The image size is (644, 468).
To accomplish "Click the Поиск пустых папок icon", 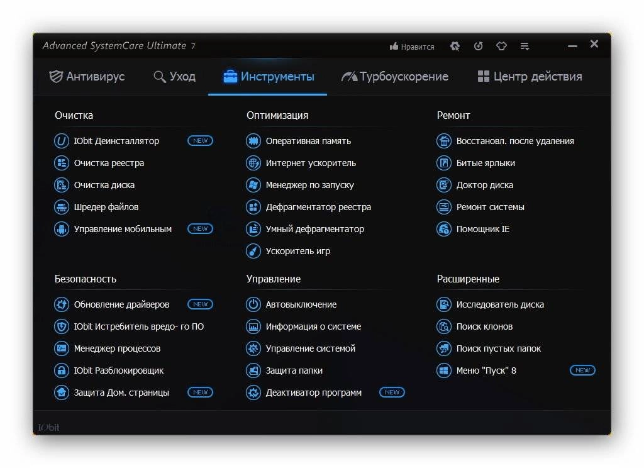I will pyautogui.click(x=444, y=348).
